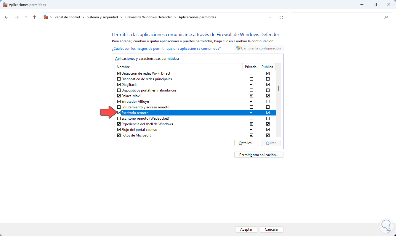Image resolution: width=396 pixels, height=236 pixels.
Task: Select Experiencia del shell de Windows text
Action: click(x=147, y=124)
